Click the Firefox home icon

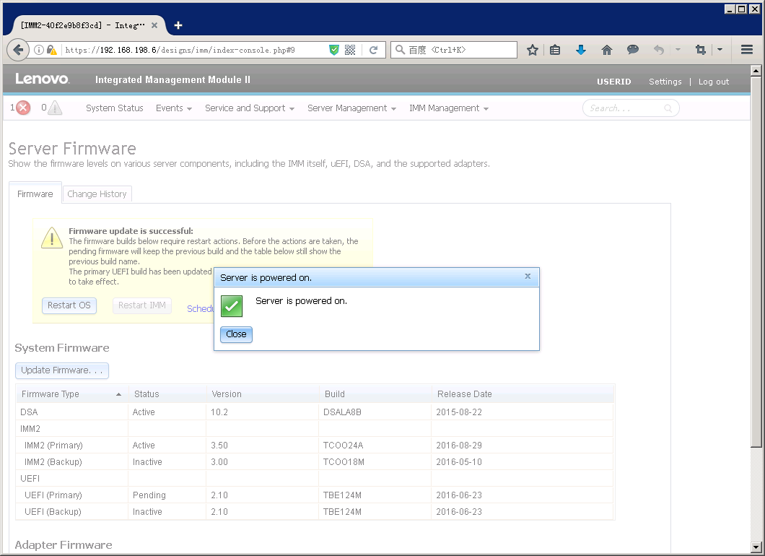point(607,50)
